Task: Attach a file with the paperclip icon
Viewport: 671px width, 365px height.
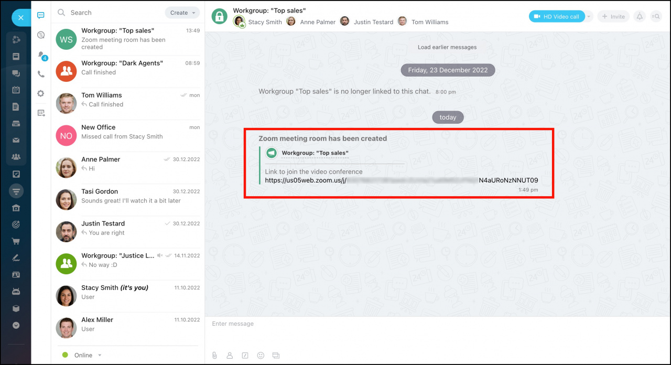Action: point(214,355)
